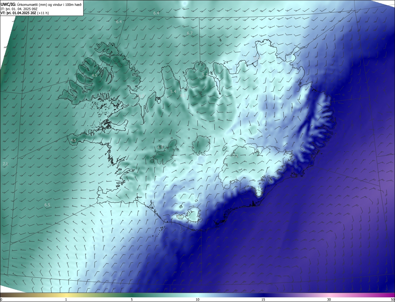
Task: Click the 5.2 value on the map
Action: click(205, 75)
